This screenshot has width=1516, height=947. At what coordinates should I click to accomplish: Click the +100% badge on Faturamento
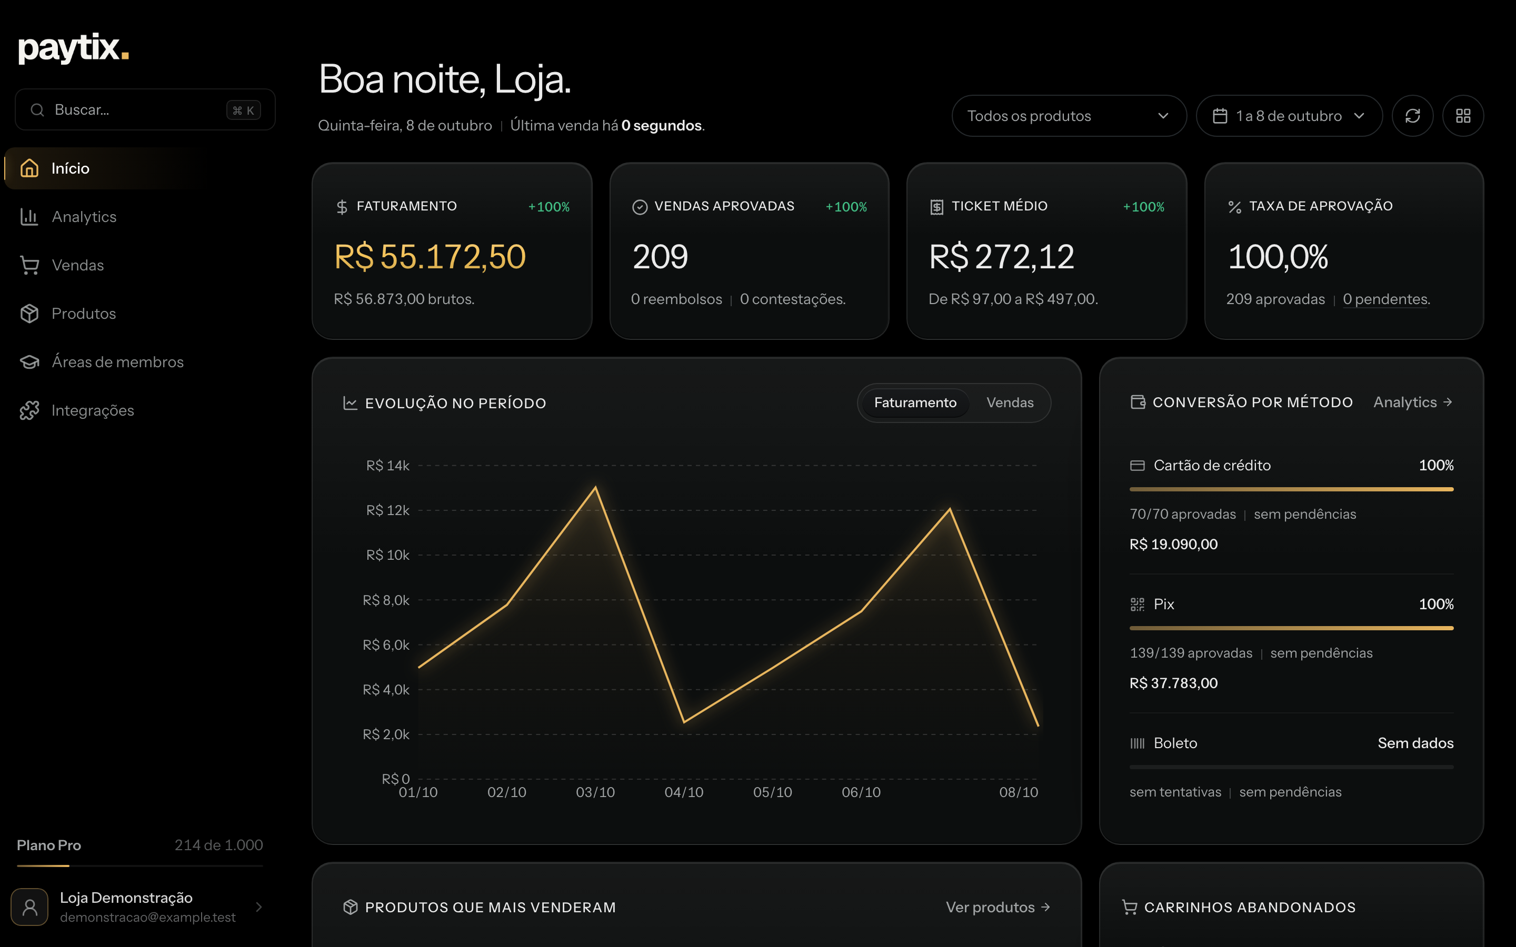click(x=549, y=207)
